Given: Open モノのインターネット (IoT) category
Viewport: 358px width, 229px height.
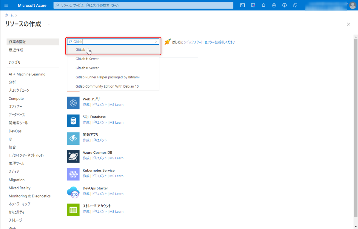Looking at the screenshot, I should [26, 155].
